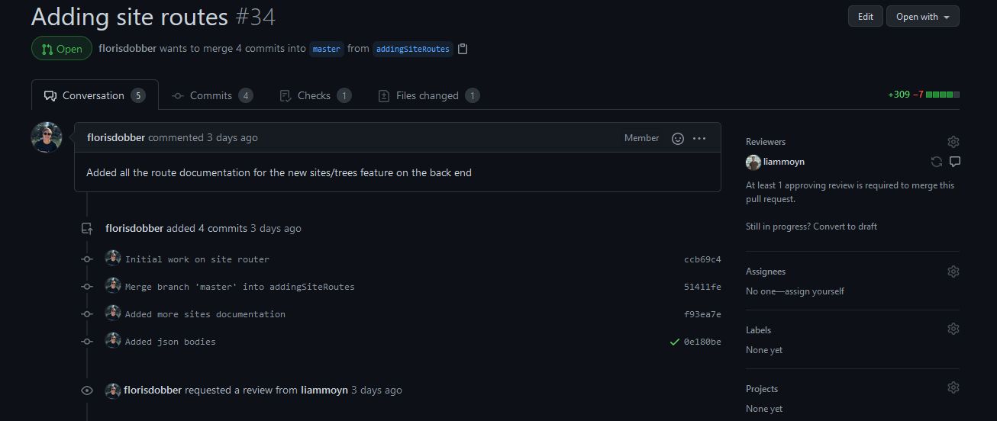997x421 pixels.
Task: Click the Member label on the comment
Action: (641, 138)
